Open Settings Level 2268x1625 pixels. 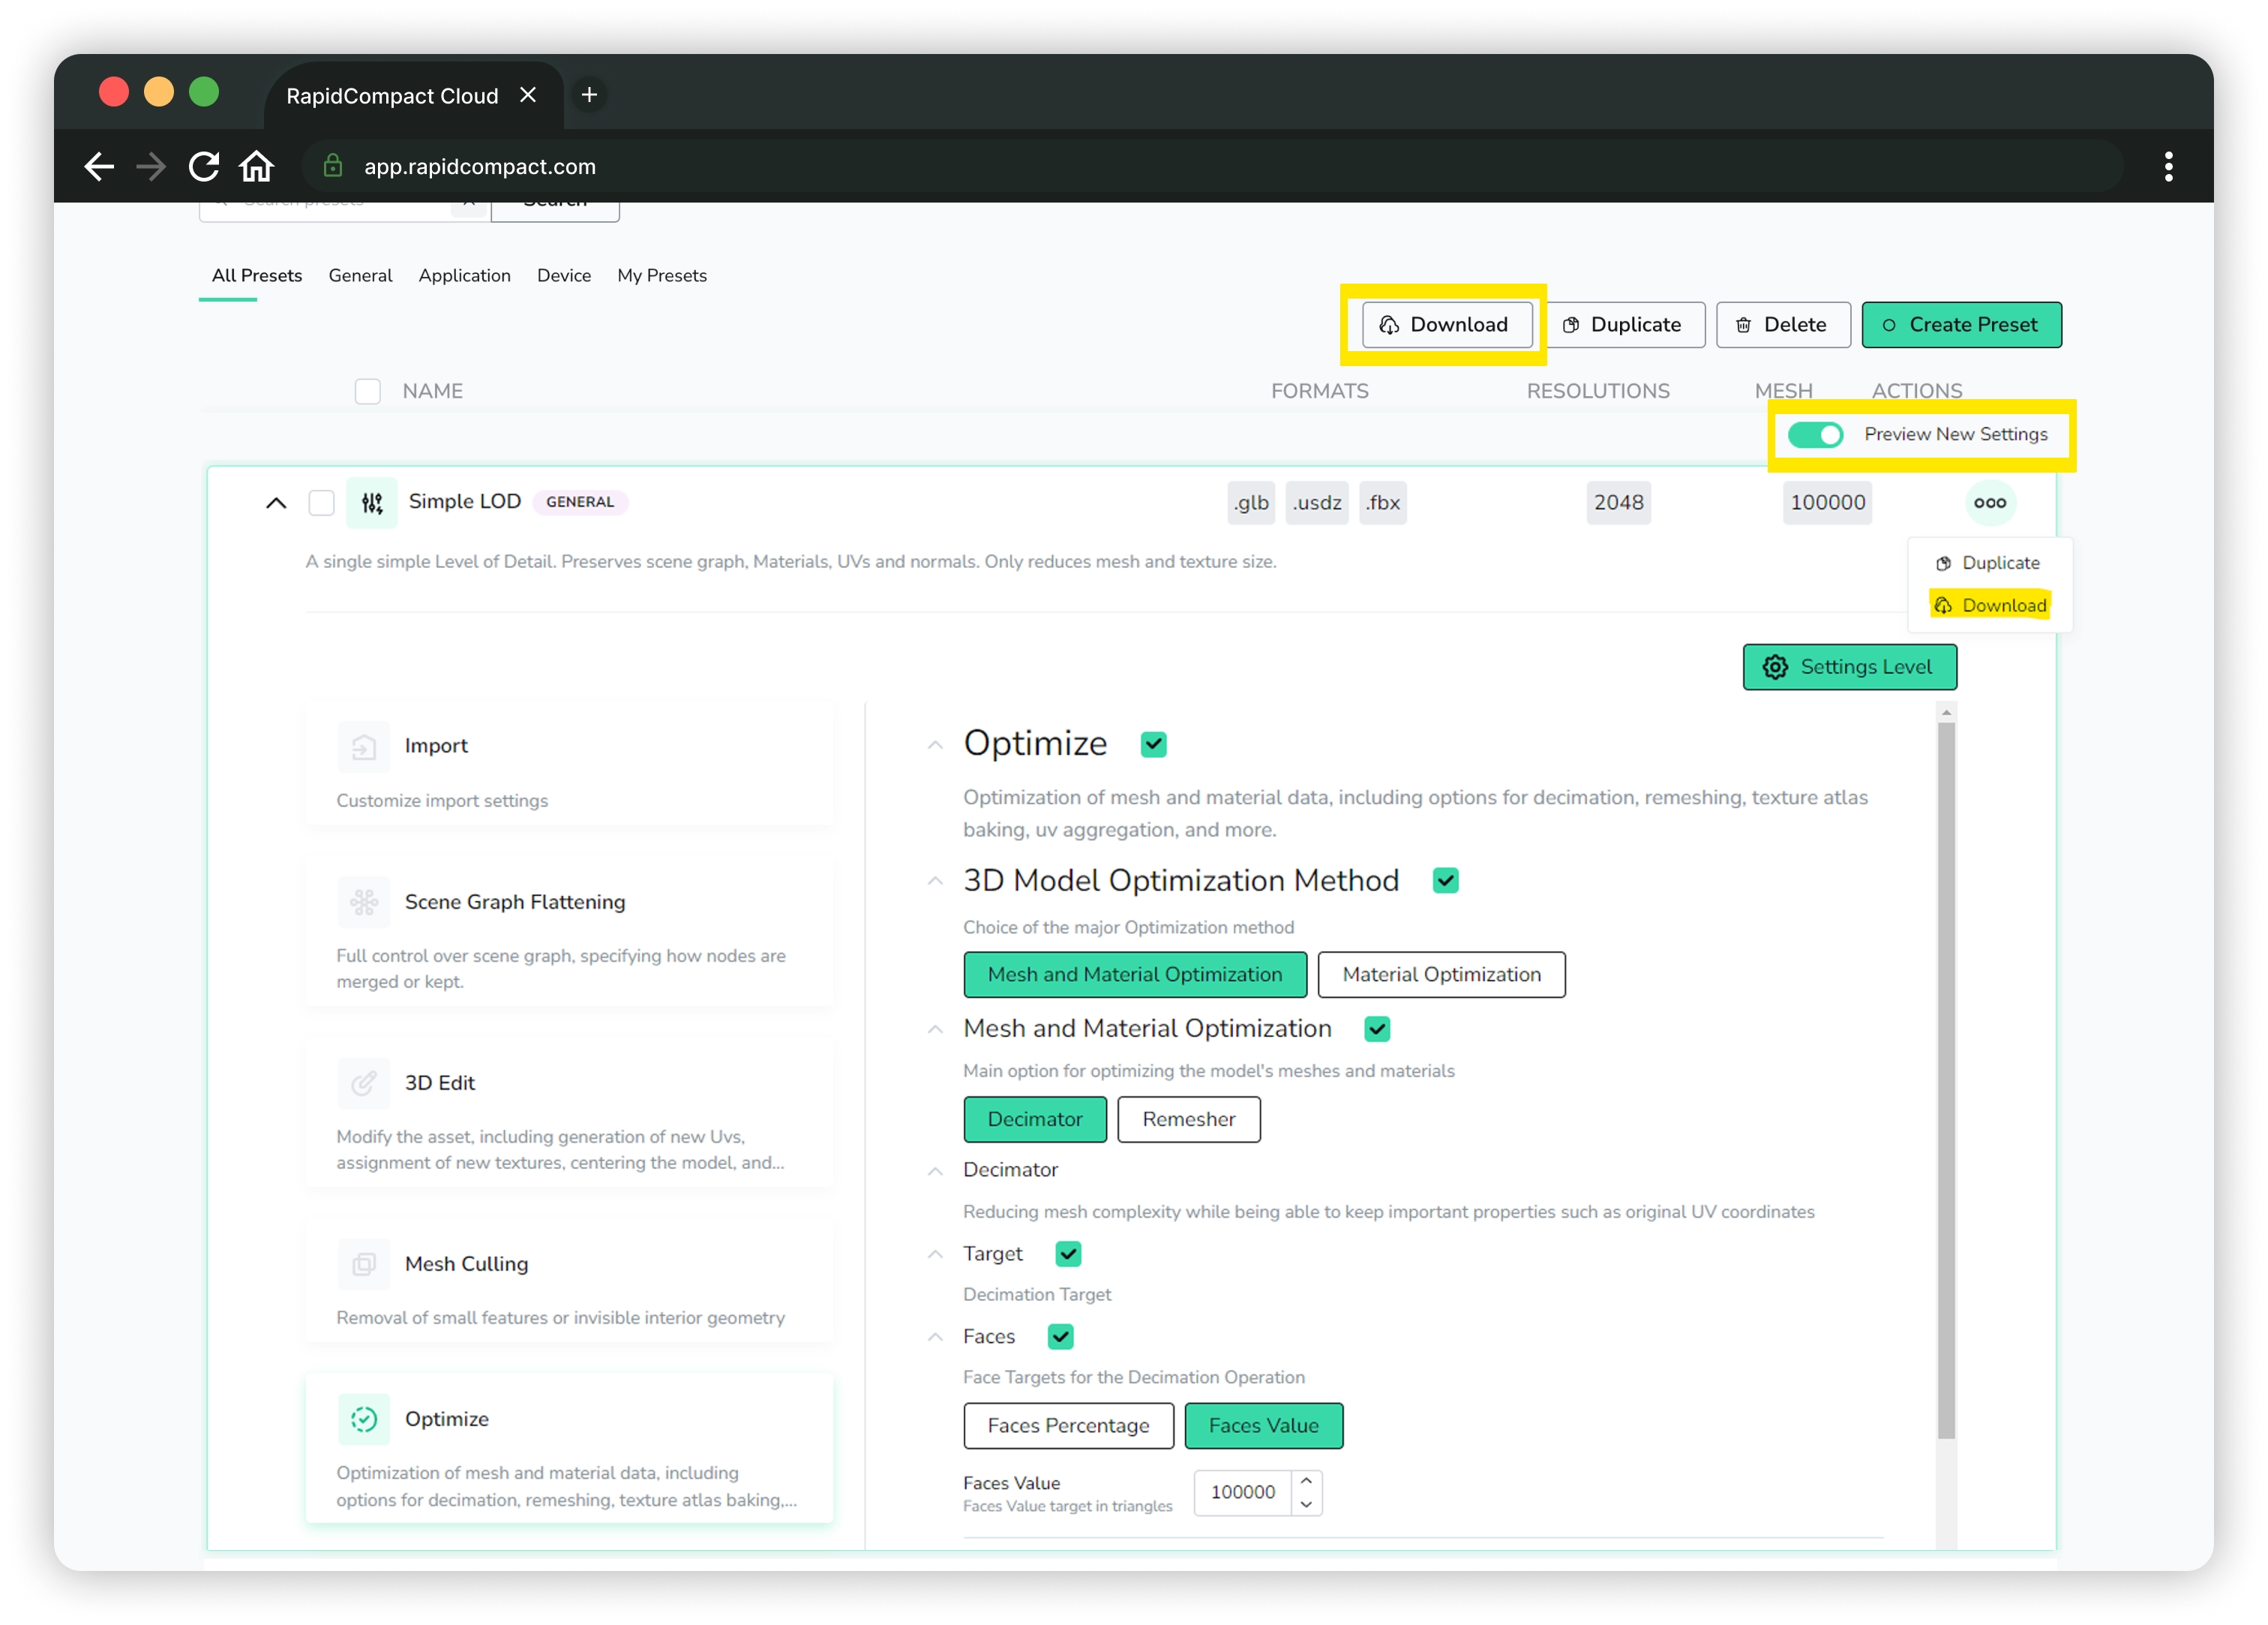click(1849, 668)
